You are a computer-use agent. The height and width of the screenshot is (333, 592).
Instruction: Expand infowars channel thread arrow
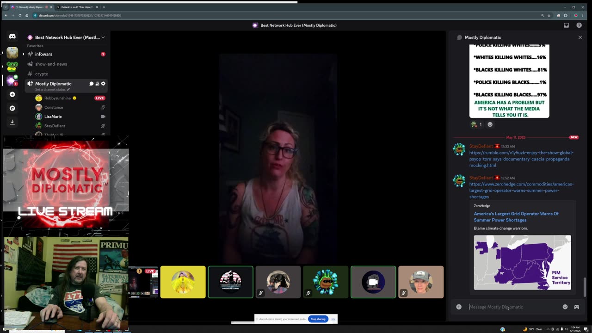(x=23, y=54)
